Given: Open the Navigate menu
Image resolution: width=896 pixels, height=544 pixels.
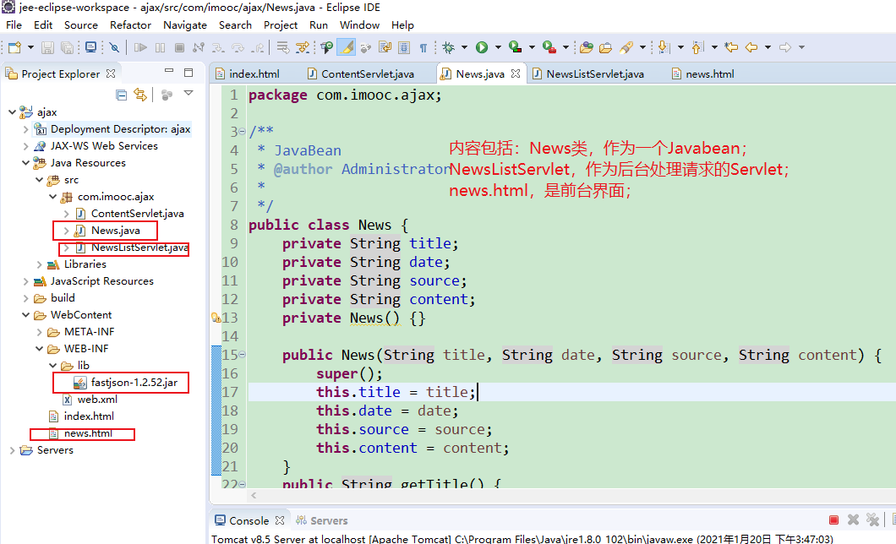Looking at the screenshot, I should (x=184, y=25).
